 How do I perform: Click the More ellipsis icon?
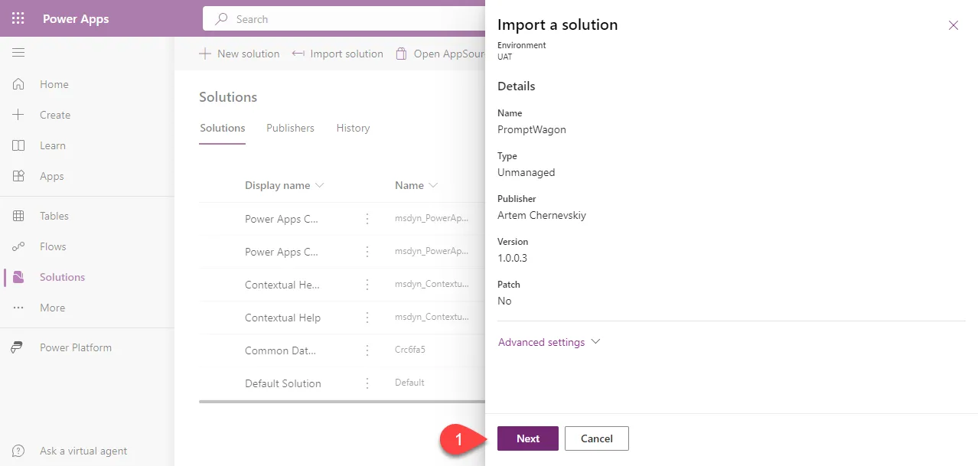click(18, 308)
